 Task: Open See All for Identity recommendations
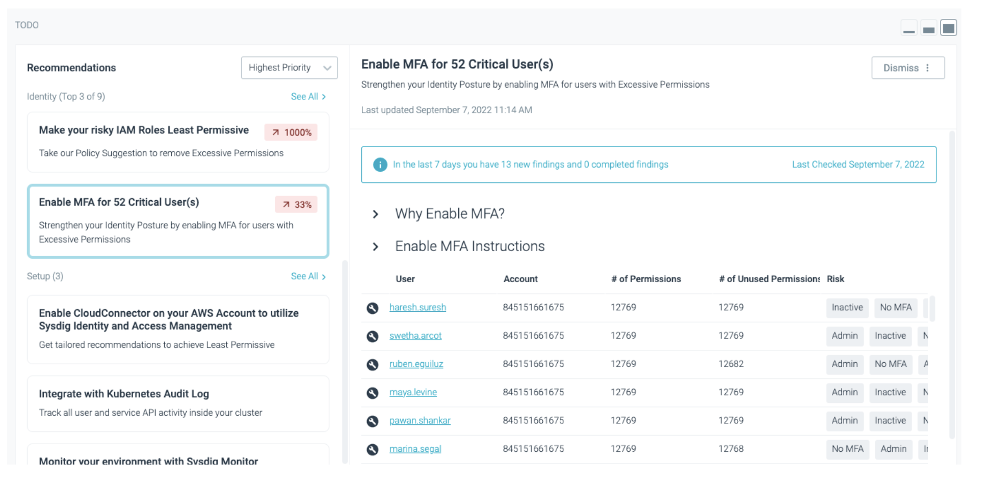pos(308,96)
